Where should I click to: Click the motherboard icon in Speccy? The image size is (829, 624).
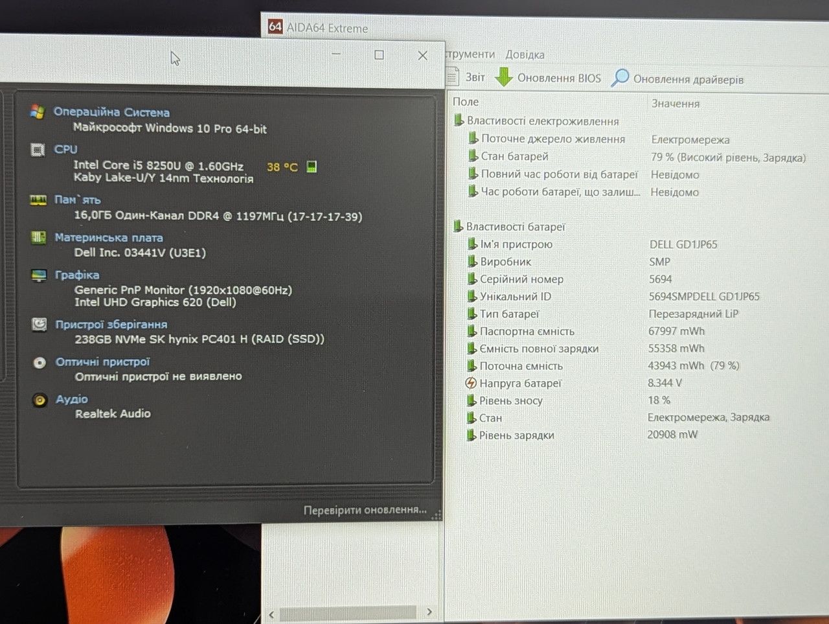38,238
